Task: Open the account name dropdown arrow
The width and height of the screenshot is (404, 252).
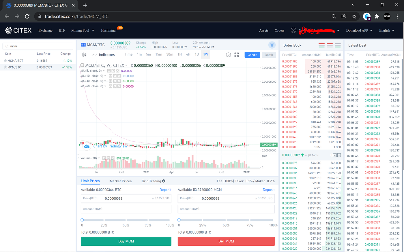Action: tap(338, 31)
